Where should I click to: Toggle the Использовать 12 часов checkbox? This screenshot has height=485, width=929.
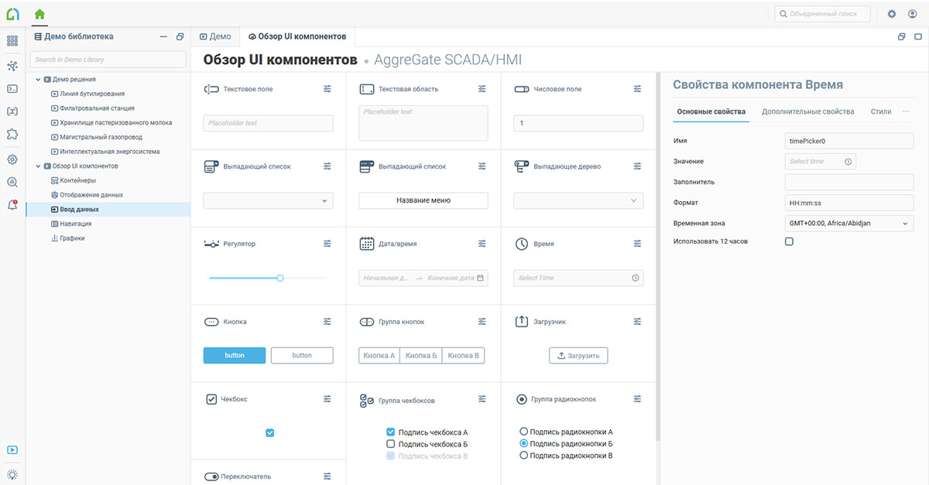pyautogui.click(x=789, y=241)
